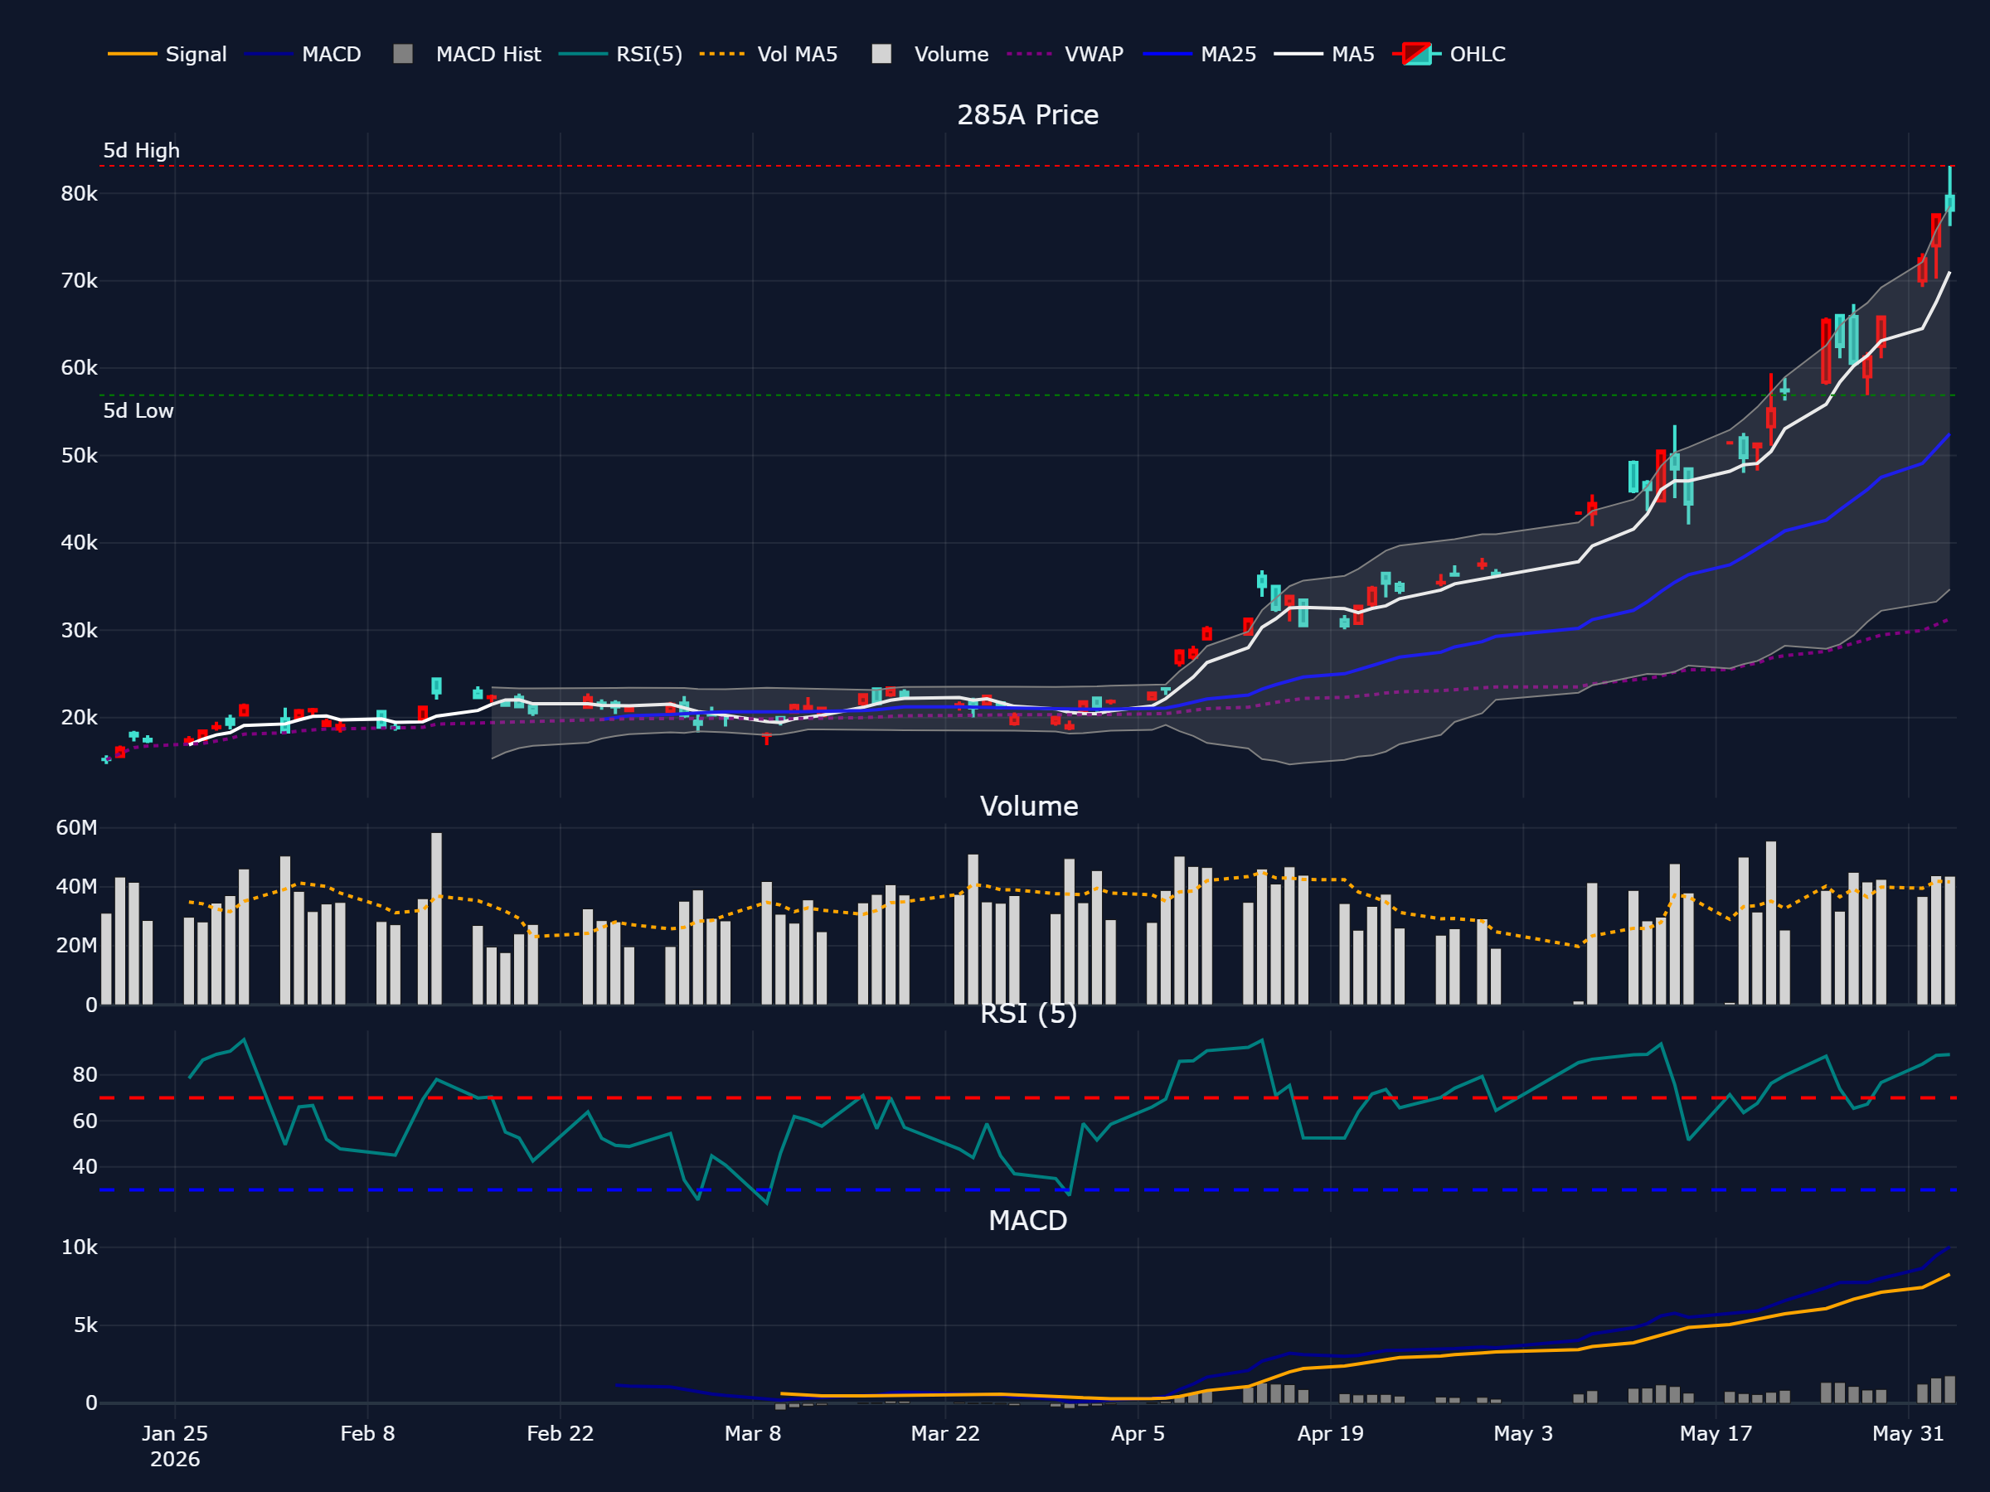Click the Feb 22 date label
The height and width of the screenshot is (1492, 1990).
(561, 1433)
